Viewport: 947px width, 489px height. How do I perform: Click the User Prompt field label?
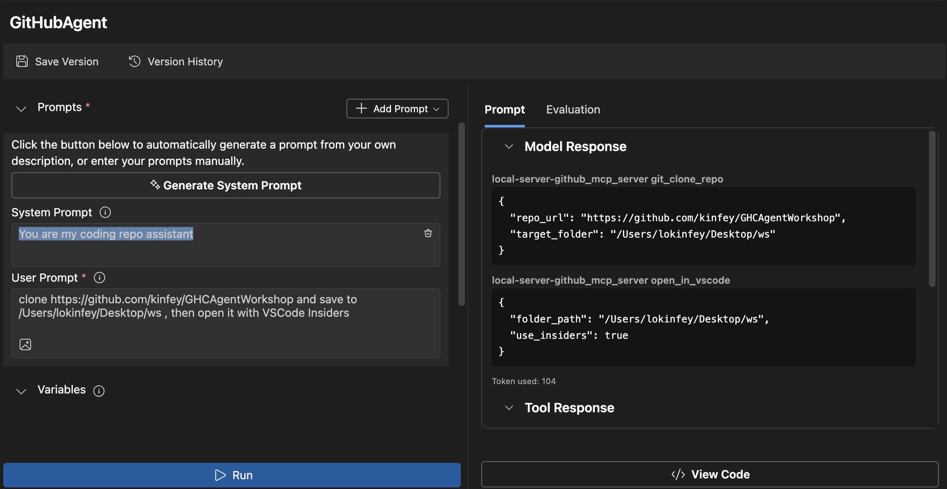(45, 278)
